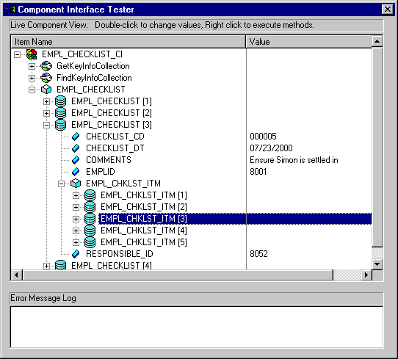The image size is (398, 359).
Task: Click the database icon of EMPL_CHKLST_ITM [4]
Action: click(90, 231)
